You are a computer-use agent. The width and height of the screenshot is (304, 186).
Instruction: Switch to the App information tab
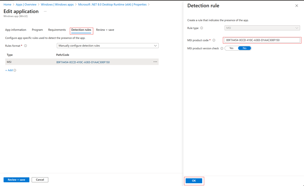click(16, 30)
